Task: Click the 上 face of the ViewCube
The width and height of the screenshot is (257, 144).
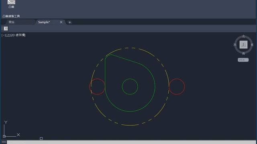Action: click(x=244, y=45)
